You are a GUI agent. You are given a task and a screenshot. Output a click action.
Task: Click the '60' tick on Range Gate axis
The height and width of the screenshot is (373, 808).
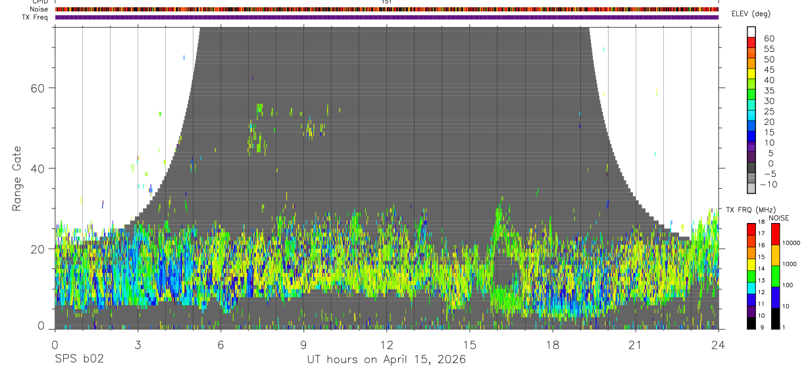coord(39,87)
